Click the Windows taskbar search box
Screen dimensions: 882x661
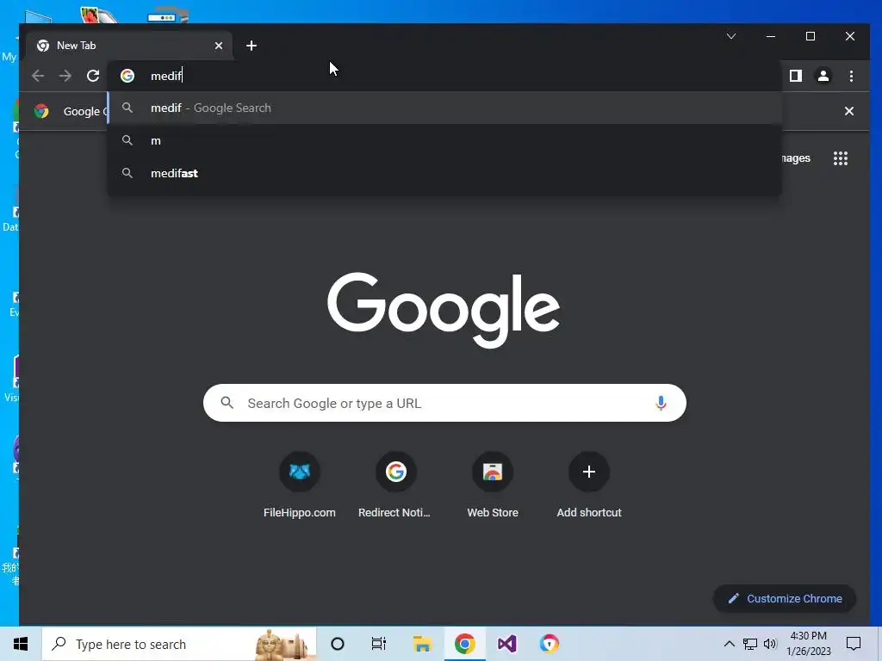point(179,644)
